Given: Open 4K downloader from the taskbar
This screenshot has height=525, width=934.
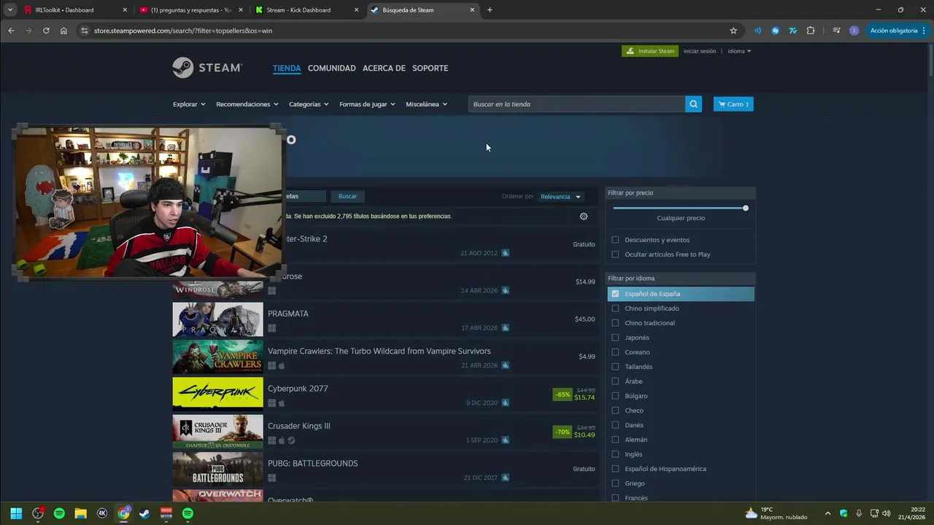Looking at the screenshot, I should point(102,513).
